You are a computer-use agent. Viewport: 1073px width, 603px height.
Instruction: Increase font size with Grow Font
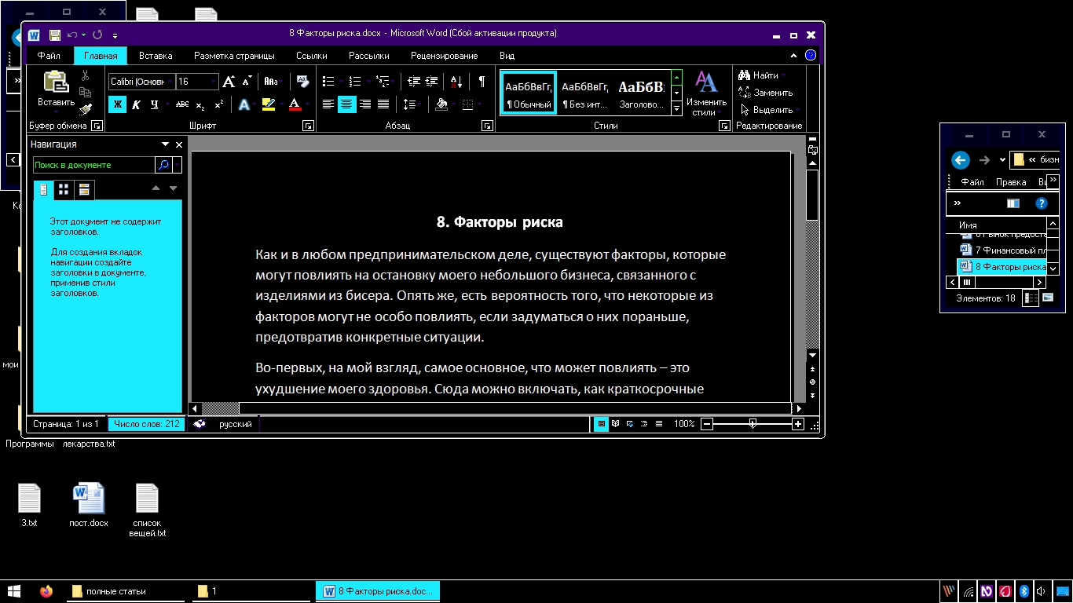click(x=229, y=82)
